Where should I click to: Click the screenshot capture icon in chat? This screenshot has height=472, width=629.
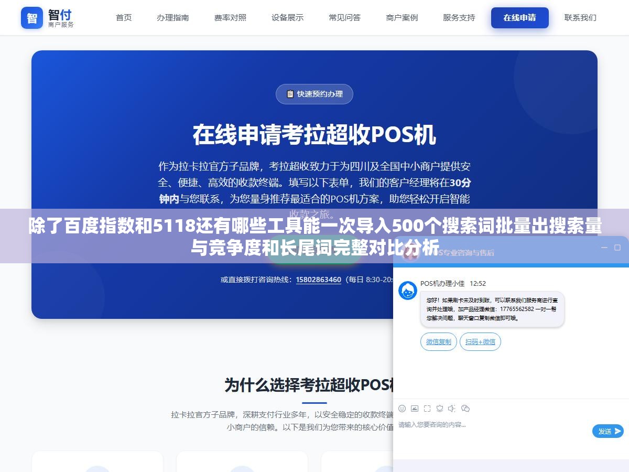point(427,409)
